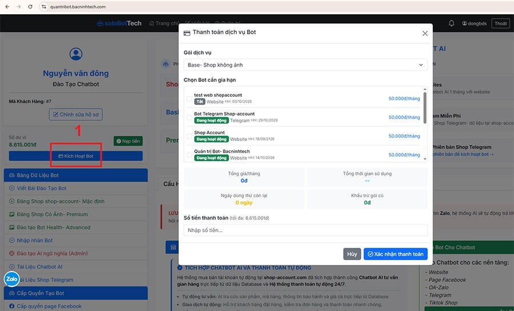Open Đăng Shop Có Ảnh- Premium

pyautogui.click(x=76, y=215)
